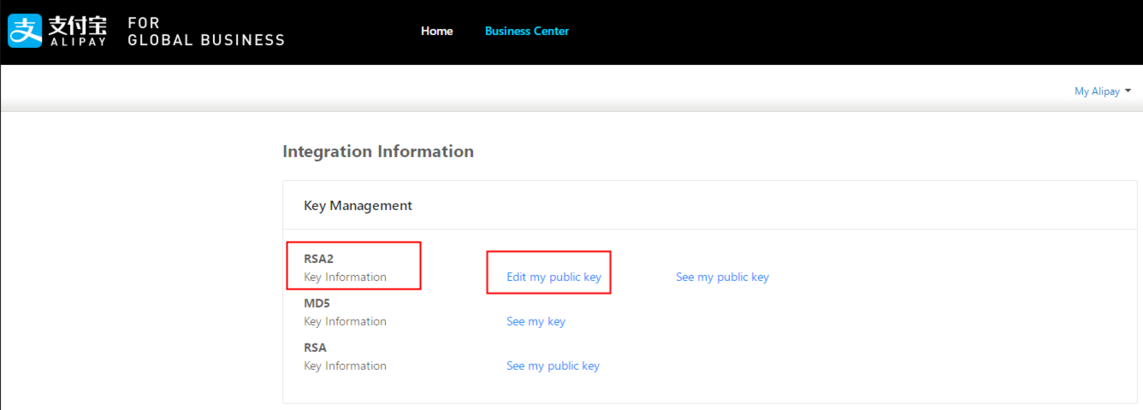See my public key in RSA2 row

pyautogui.click(x=722, y=277)
